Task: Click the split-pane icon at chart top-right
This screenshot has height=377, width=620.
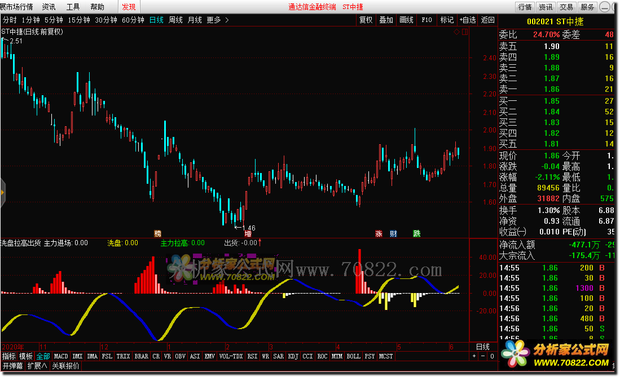Action: pyautogui.click(x=465, y=32)
